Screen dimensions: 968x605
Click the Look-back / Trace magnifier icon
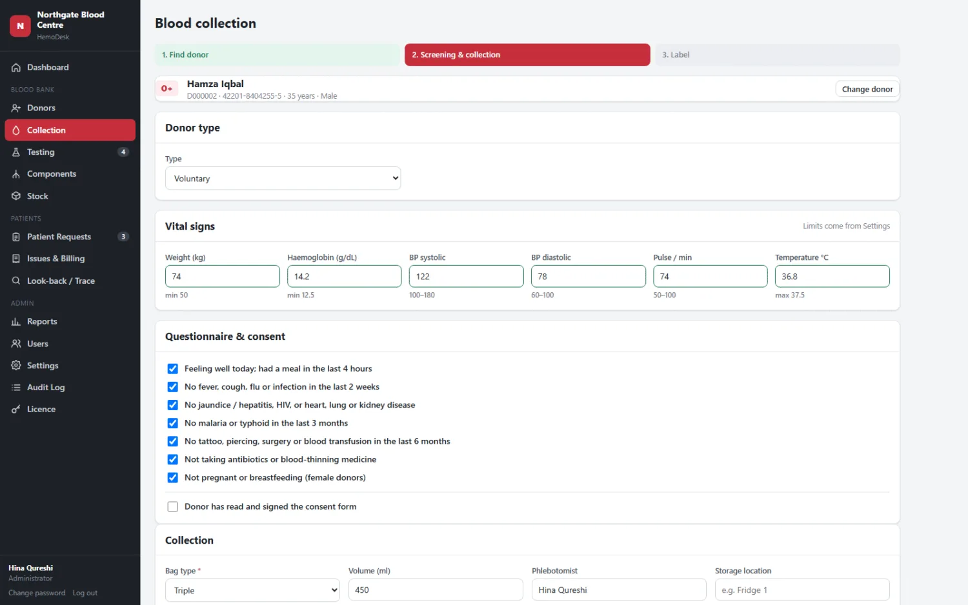click(x=16, y=281)
